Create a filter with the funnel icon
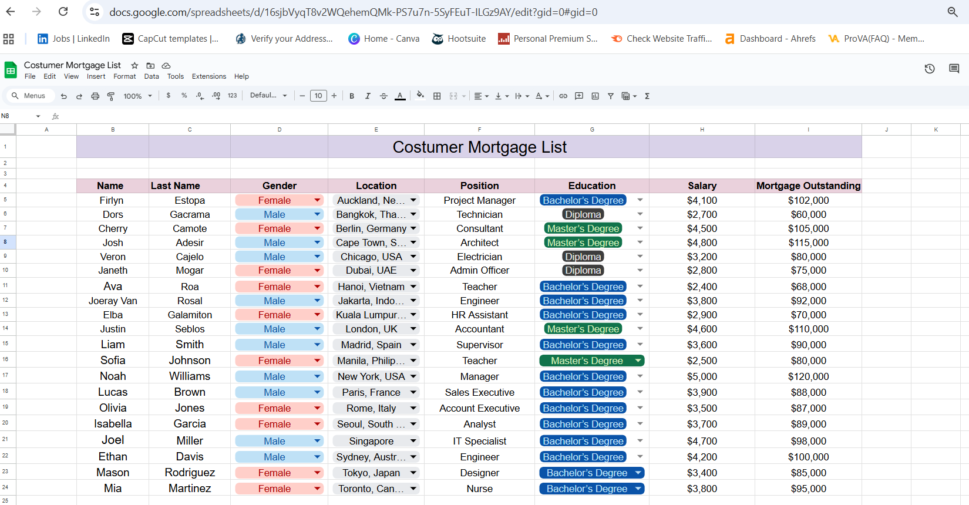The height and width of the screenshot is (505, 969). (x=611, y=96)
